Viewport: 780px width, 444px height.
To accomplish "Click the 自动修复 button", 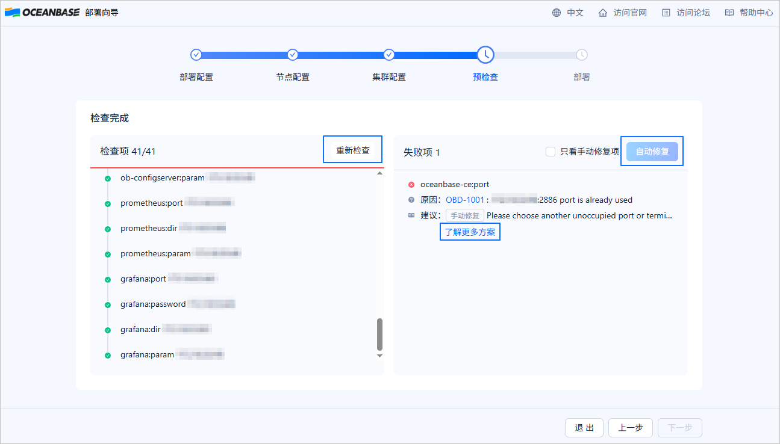I will pyautogui.click(x=652, y=152).
